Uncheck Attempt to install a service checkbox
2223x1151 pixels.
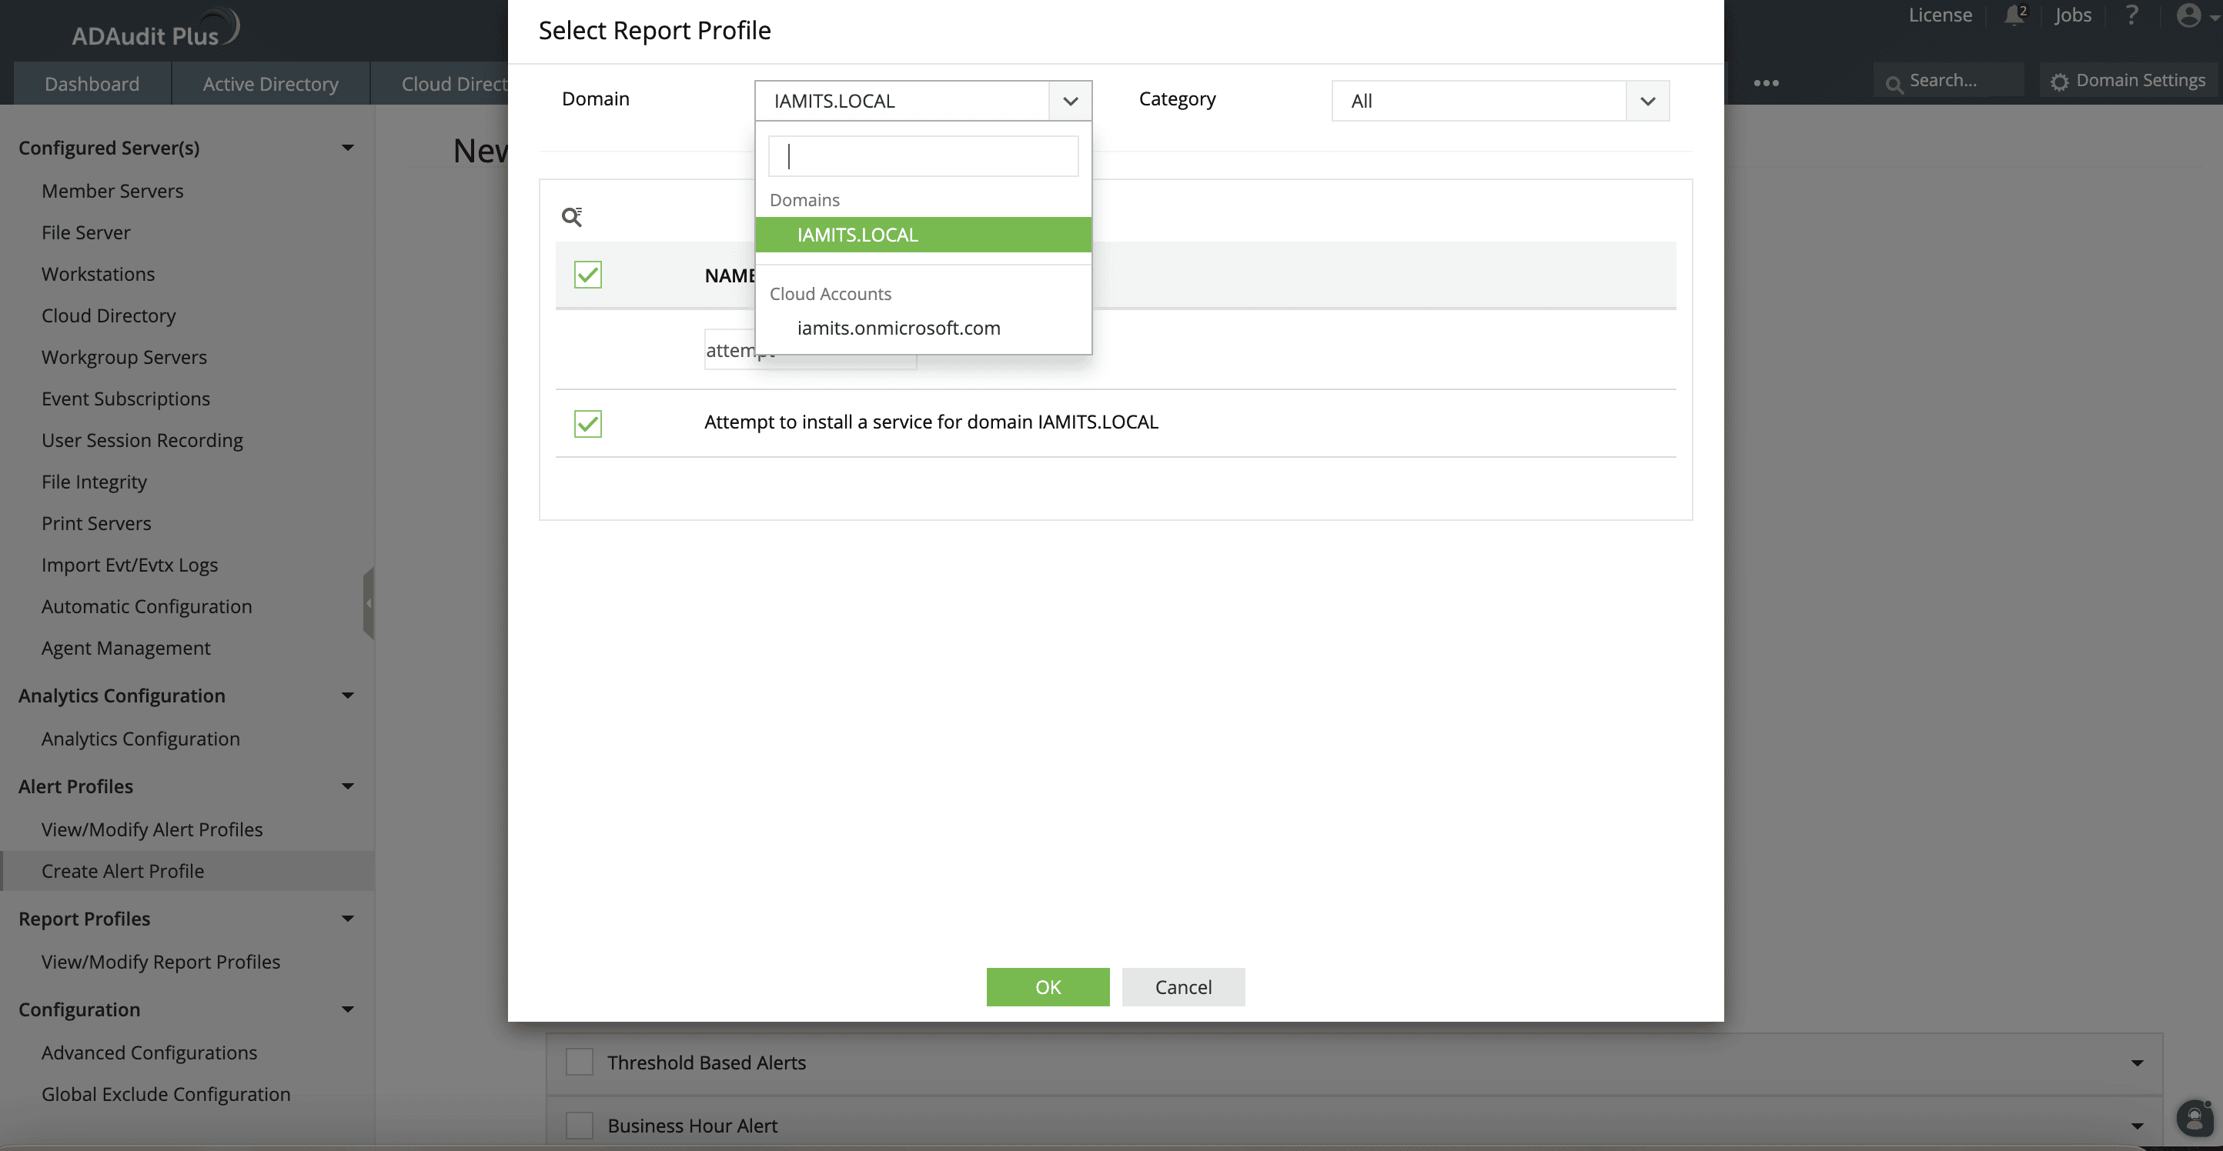587,424
